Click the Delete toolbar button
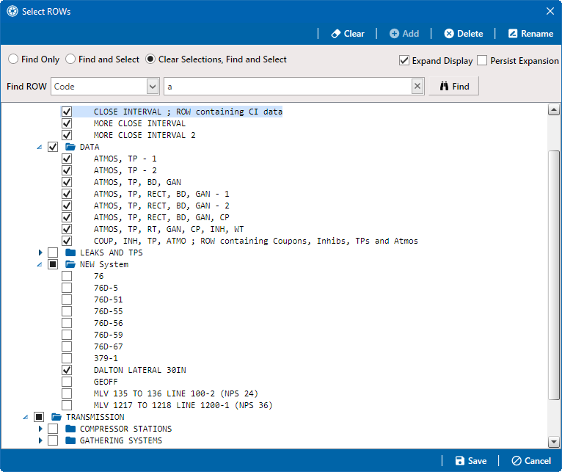The width and height of the screenshot is (562, 472). [464, 34]
